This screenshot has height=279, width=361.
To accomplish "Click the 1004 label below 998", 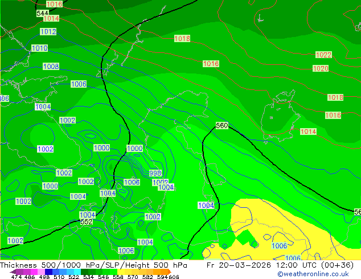I will pos(166,187).
